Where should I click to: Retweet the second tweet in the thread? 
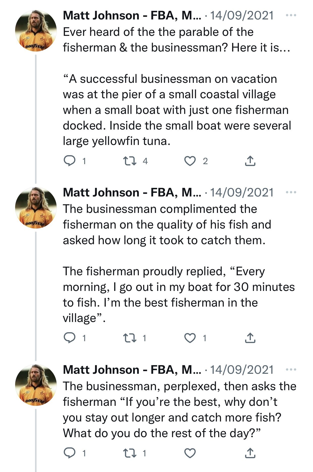pyautogui.click(x=130, y=338)
